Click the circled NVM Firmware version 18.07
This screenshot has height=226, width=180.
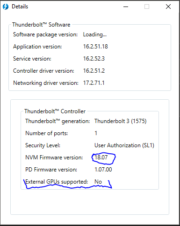101,158
